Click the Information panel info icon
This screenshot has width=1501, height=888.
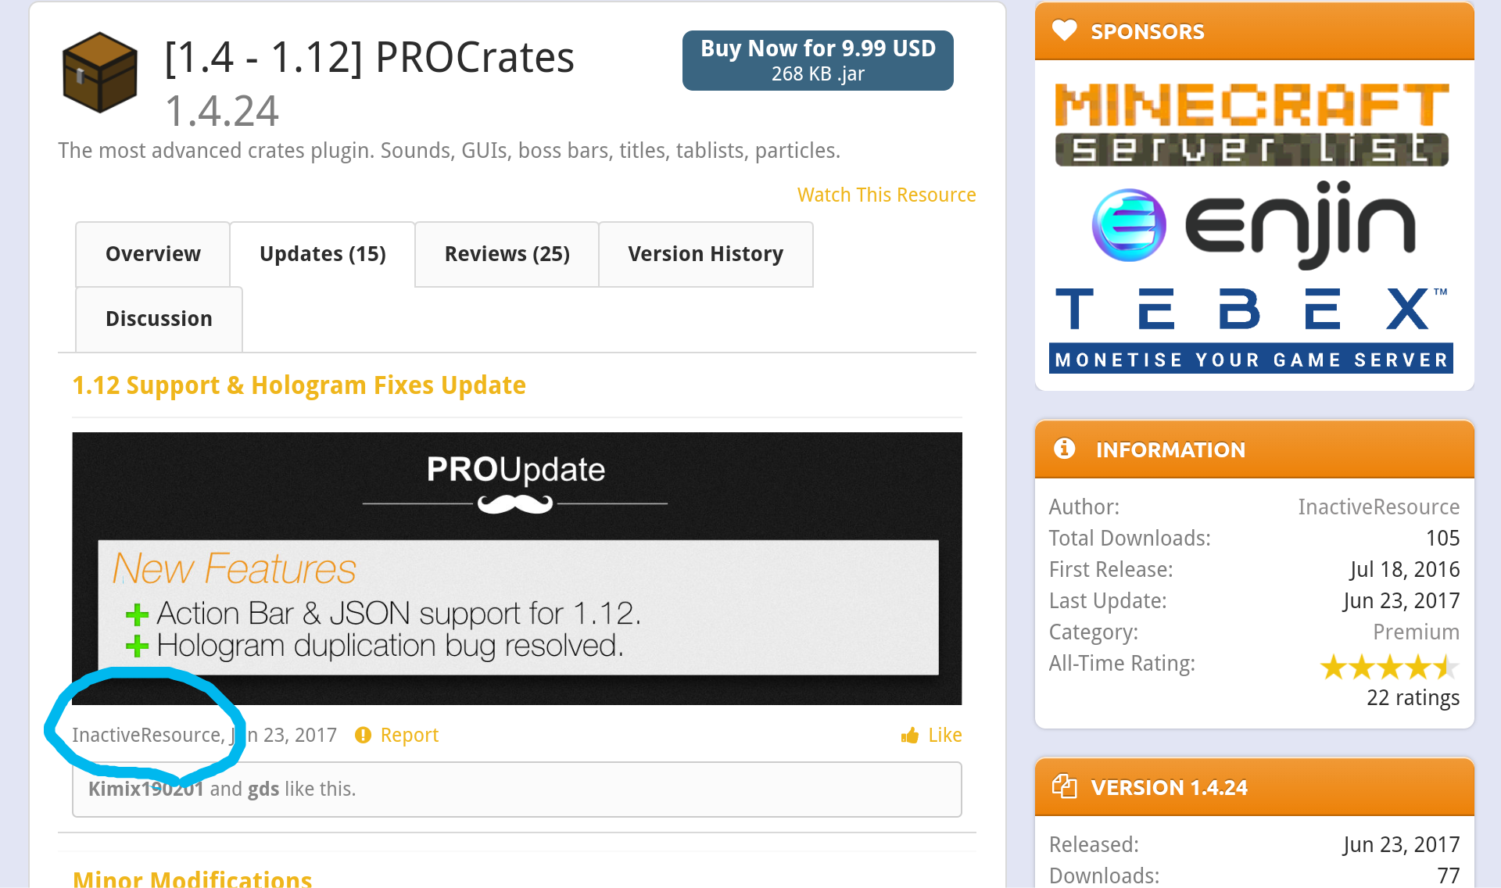[x=1064, y=449]
